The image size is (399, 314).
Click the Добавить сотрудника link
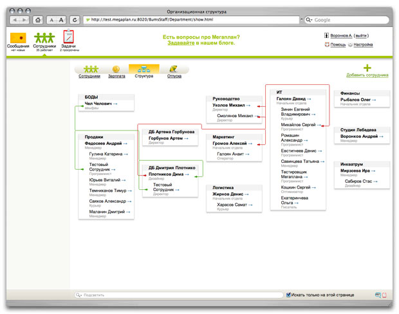(367, 75)
